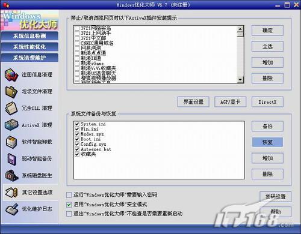
Task: Check the 新浪iGame checkbox
Action: (x=77, y=63)
